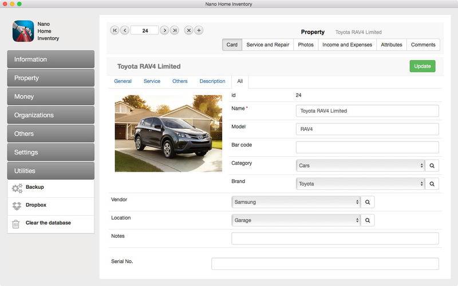Open Backup in Utilities

51,189
